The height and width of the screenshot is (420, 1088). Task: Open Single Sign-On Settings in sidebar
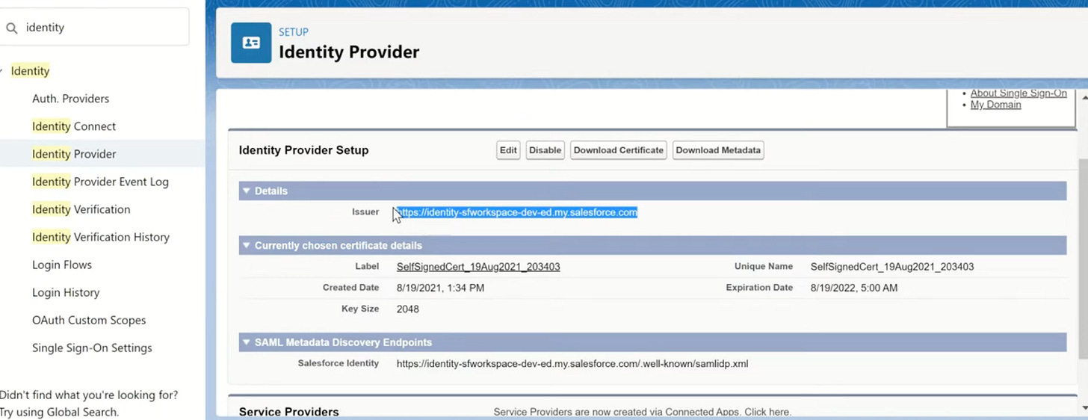point(92,348)
